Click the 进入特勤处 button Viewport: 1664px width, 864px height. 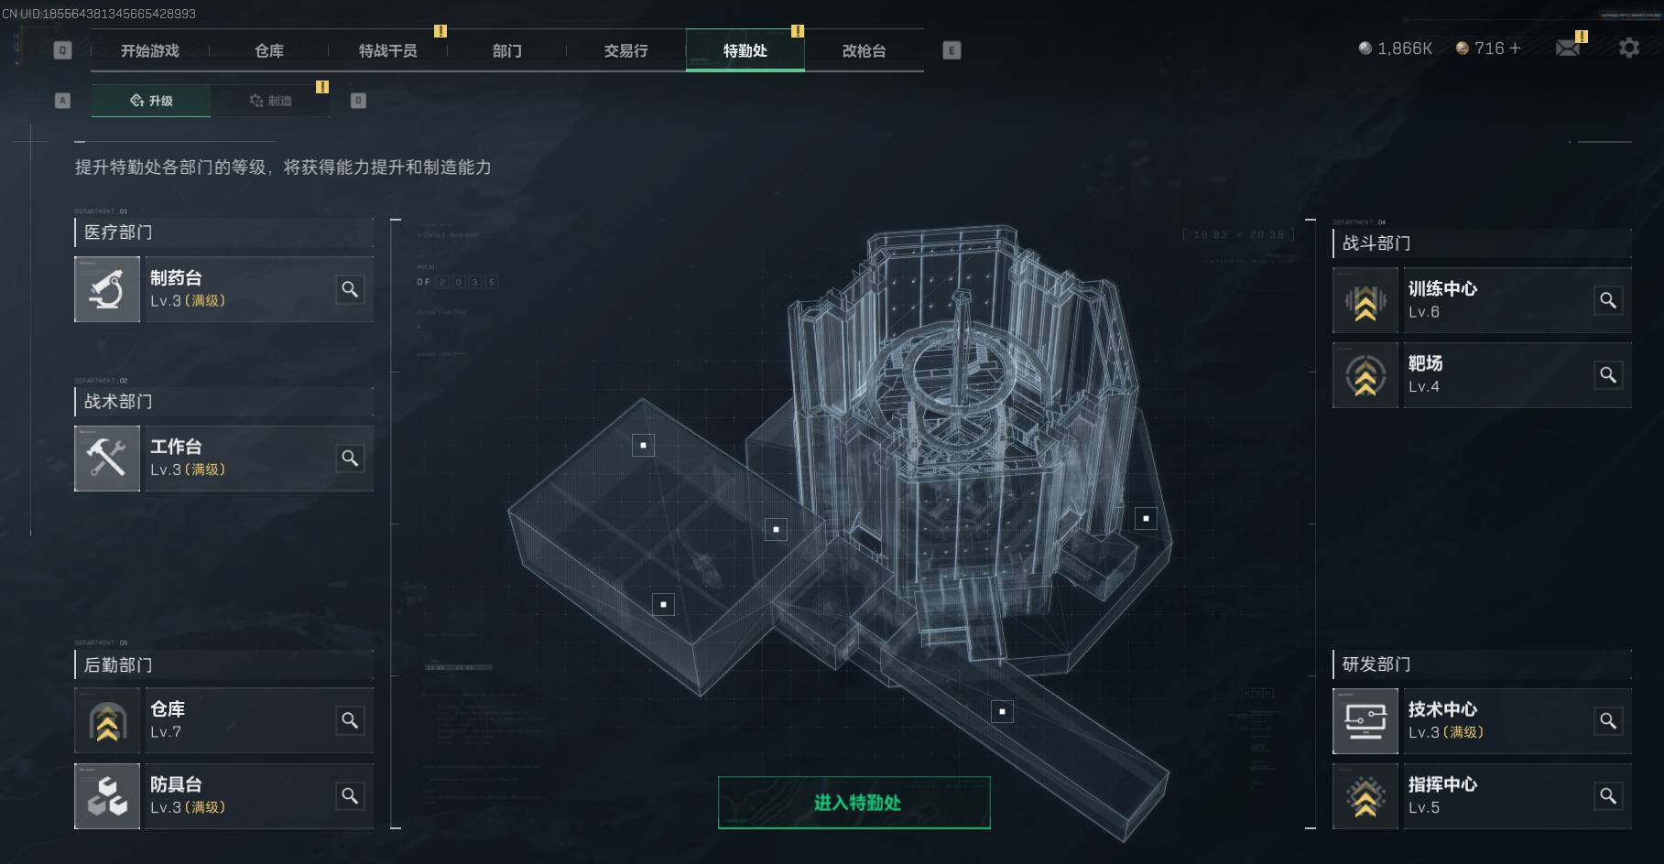click(854, 803)
